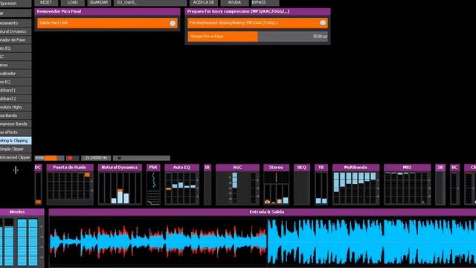476x268 pixels.
Task: Open the ACERCA DE dialog
Action: tap(203, 2)
